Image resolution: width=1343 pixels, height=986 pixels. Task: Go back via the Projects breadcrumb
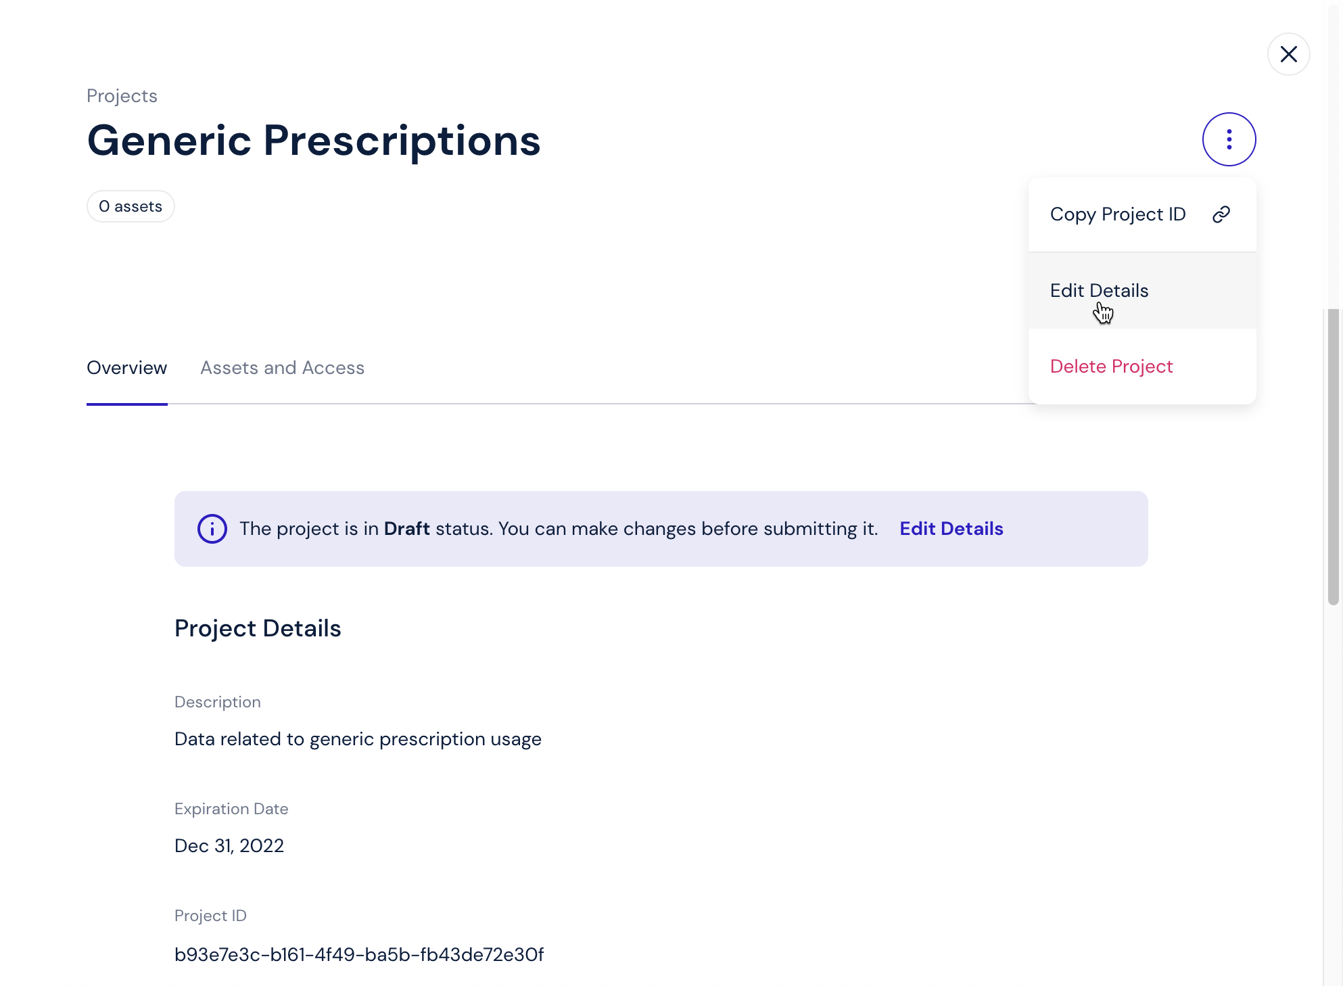pyautogui.click(x=122, y=96)
